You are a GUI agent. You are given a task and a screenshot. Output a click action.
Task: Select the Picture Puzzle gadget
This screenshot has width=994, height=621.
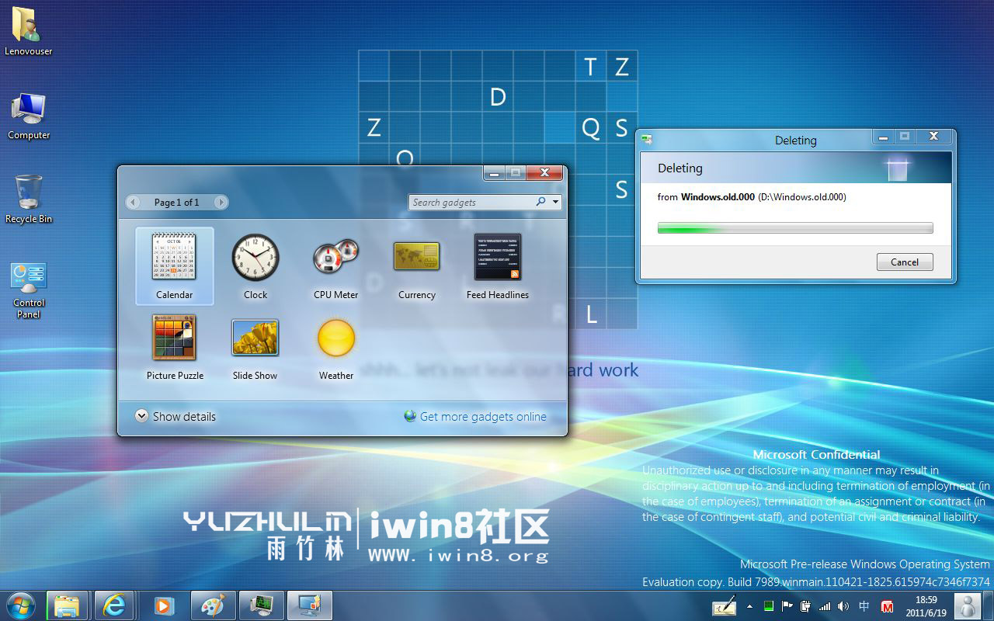[175, 346]
